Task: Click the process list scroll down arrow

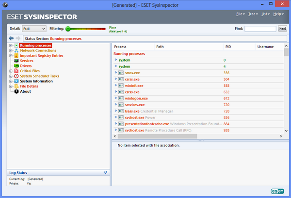Action: (x=286, y=131)
